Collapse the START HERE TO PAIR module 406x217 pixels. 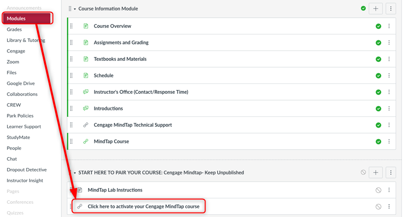[x=75, y=173]
